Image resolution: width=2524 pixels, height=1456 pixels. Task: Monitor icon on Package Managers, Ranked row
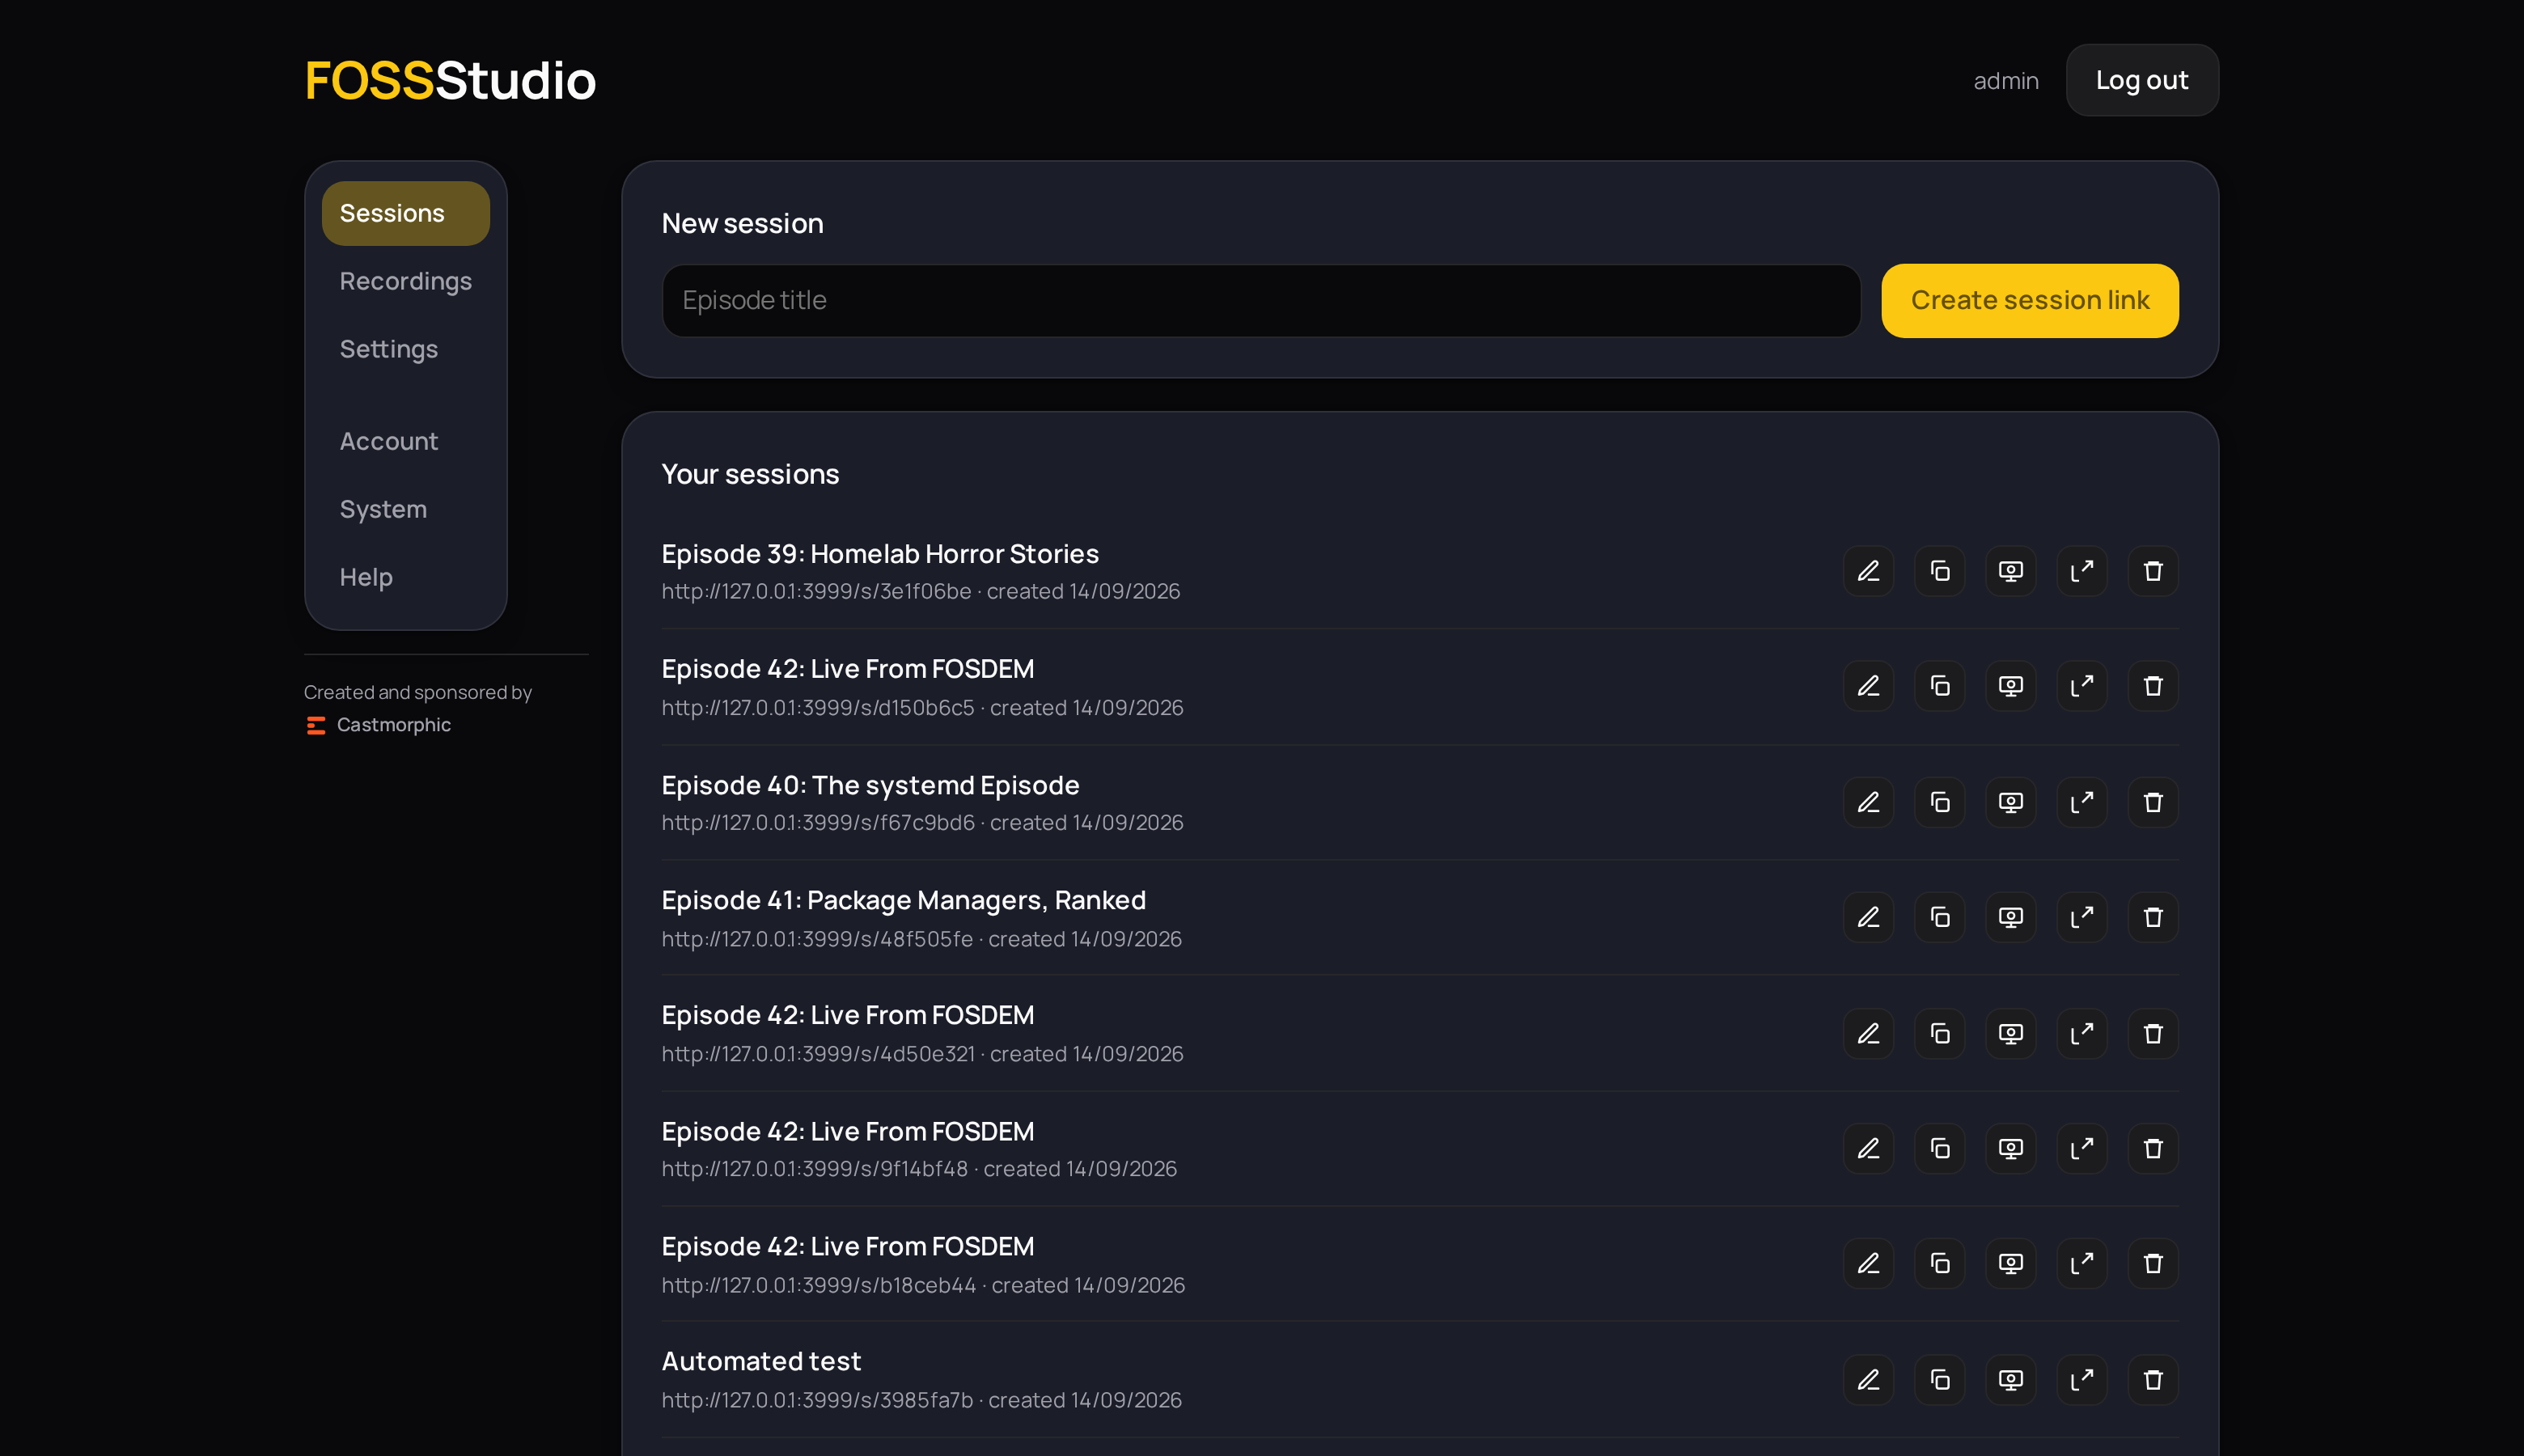[x=2010, y=917]
